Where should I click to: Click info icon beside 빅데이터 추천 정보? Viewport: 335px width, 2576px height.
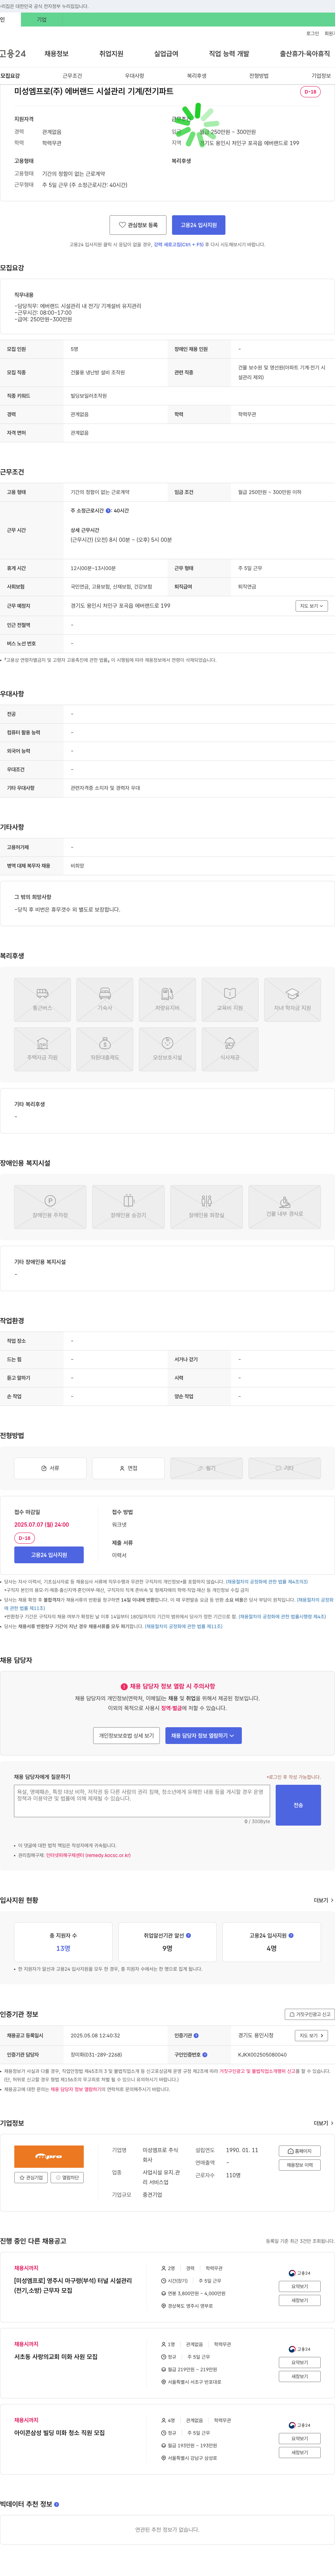pos(56,2504)
